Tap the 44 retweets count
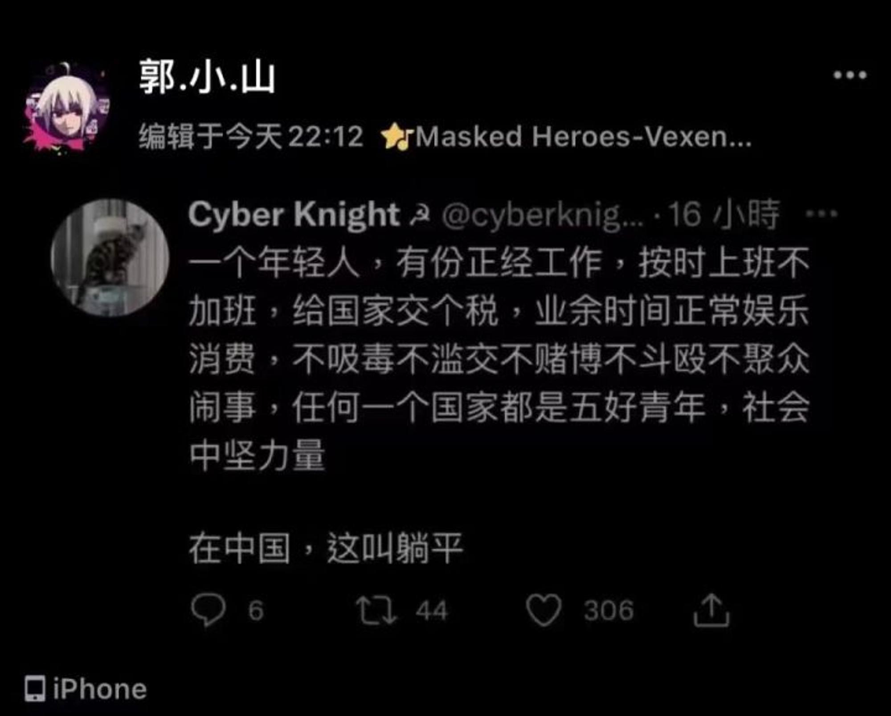Screen dimensions: 891x716 432,610
